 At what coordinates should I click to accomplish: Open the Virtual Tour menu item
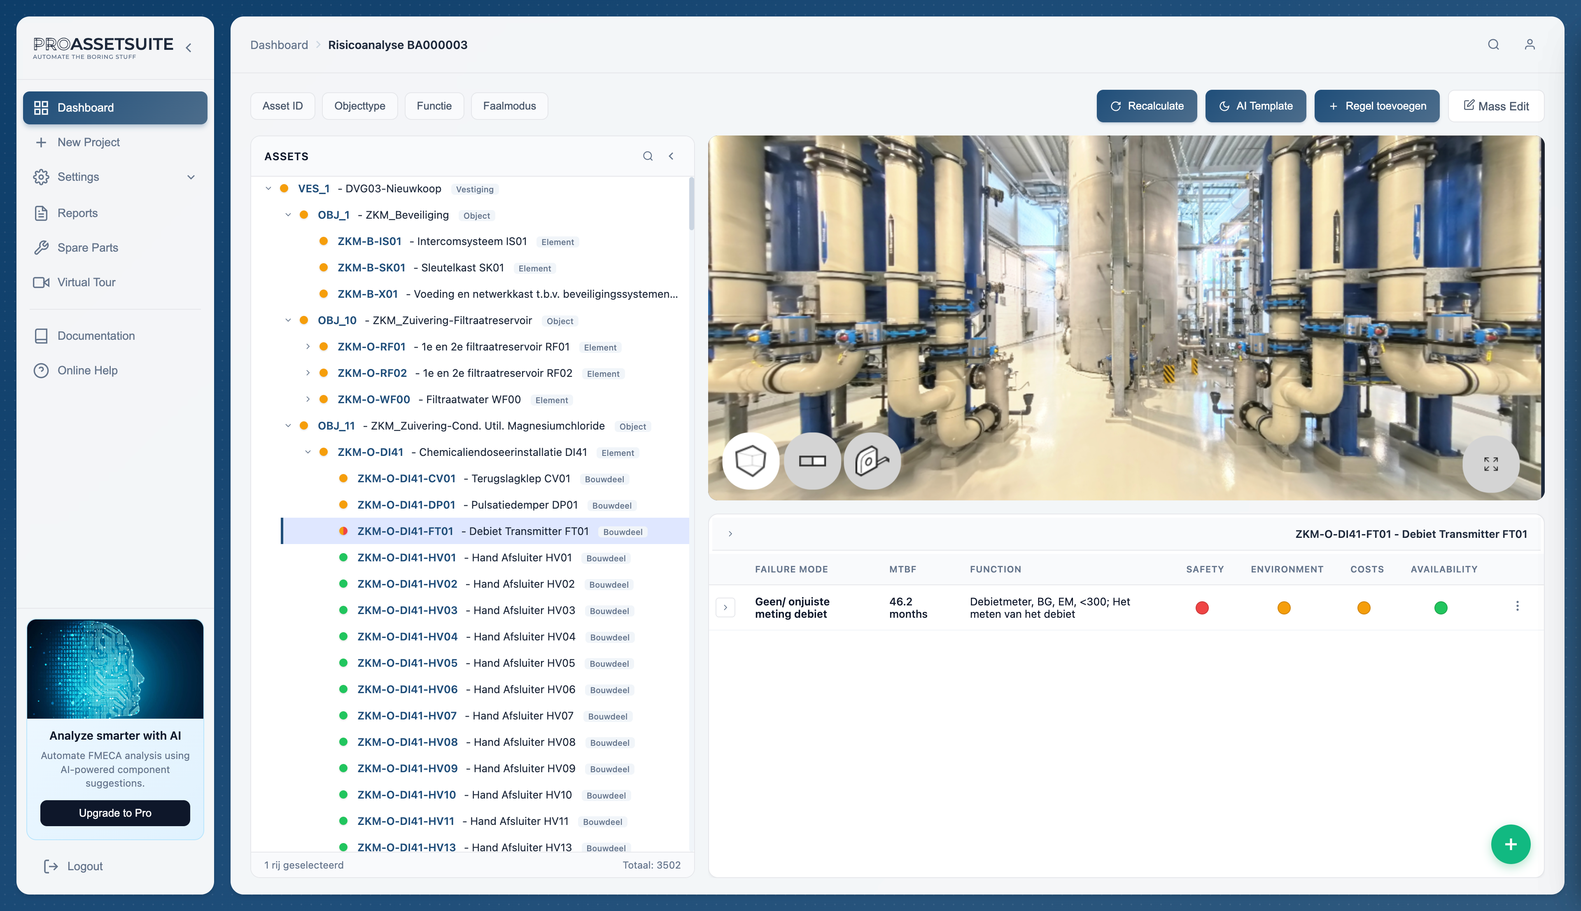[86, 282]
